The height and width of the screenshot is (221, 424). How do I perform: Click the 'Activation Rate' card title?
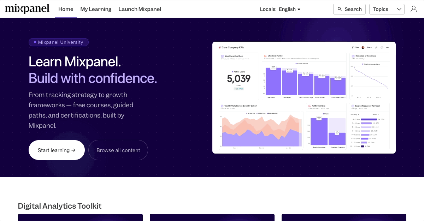[x=319, y=106]
